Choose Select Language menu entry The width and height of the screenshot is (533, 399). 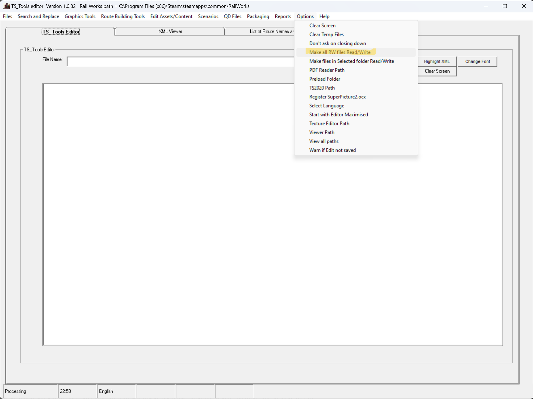(x=327, y=106)
